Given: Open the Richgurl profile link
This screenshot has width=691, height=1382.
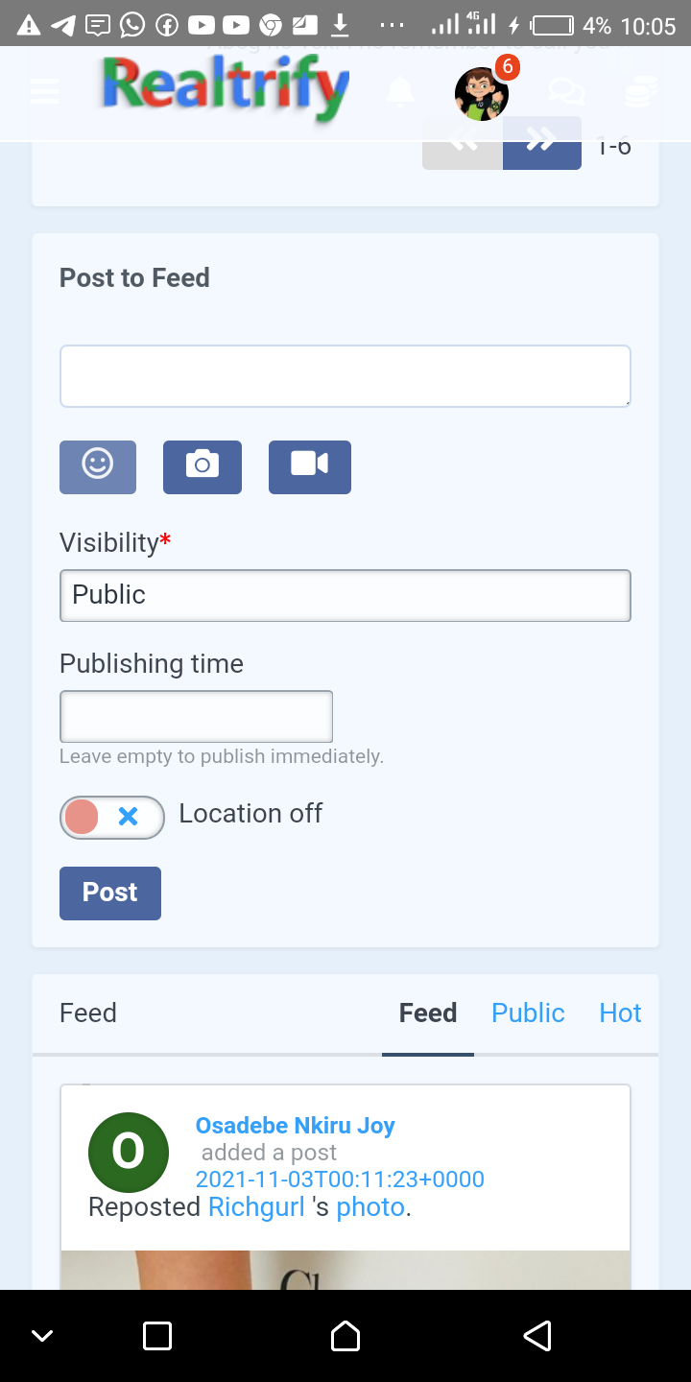Looking at the screenshot, I should [256, 1207].
